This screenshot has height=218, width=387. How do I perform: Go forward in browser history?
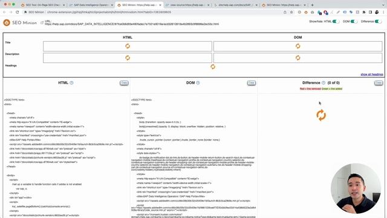coord(11,12)
